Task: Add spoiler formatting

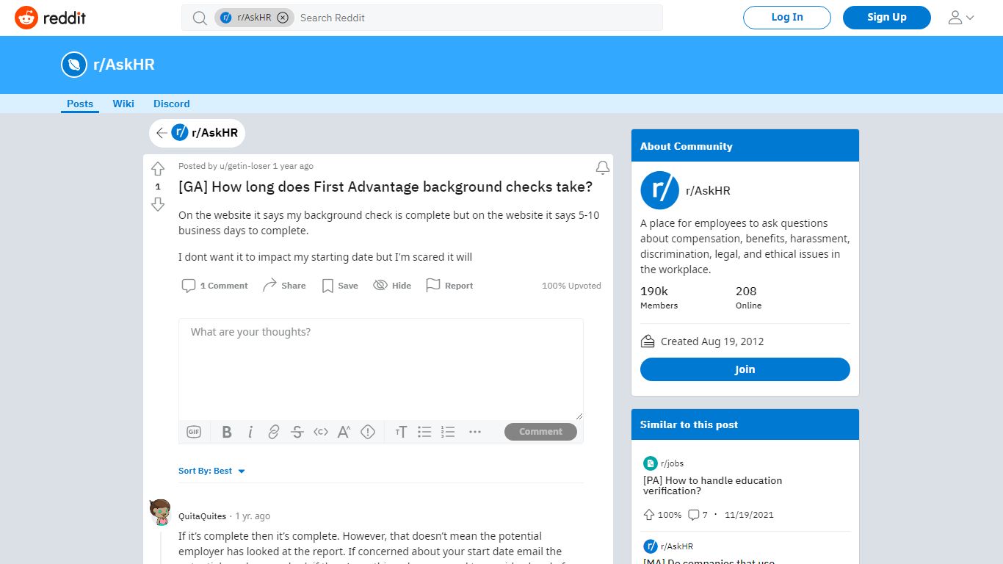Action: (368, 432)
